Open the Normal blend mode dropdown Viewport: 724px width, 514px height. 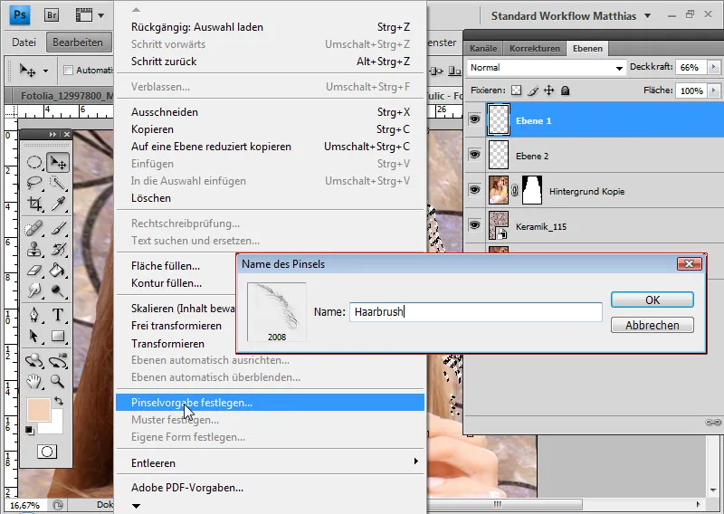547,68
